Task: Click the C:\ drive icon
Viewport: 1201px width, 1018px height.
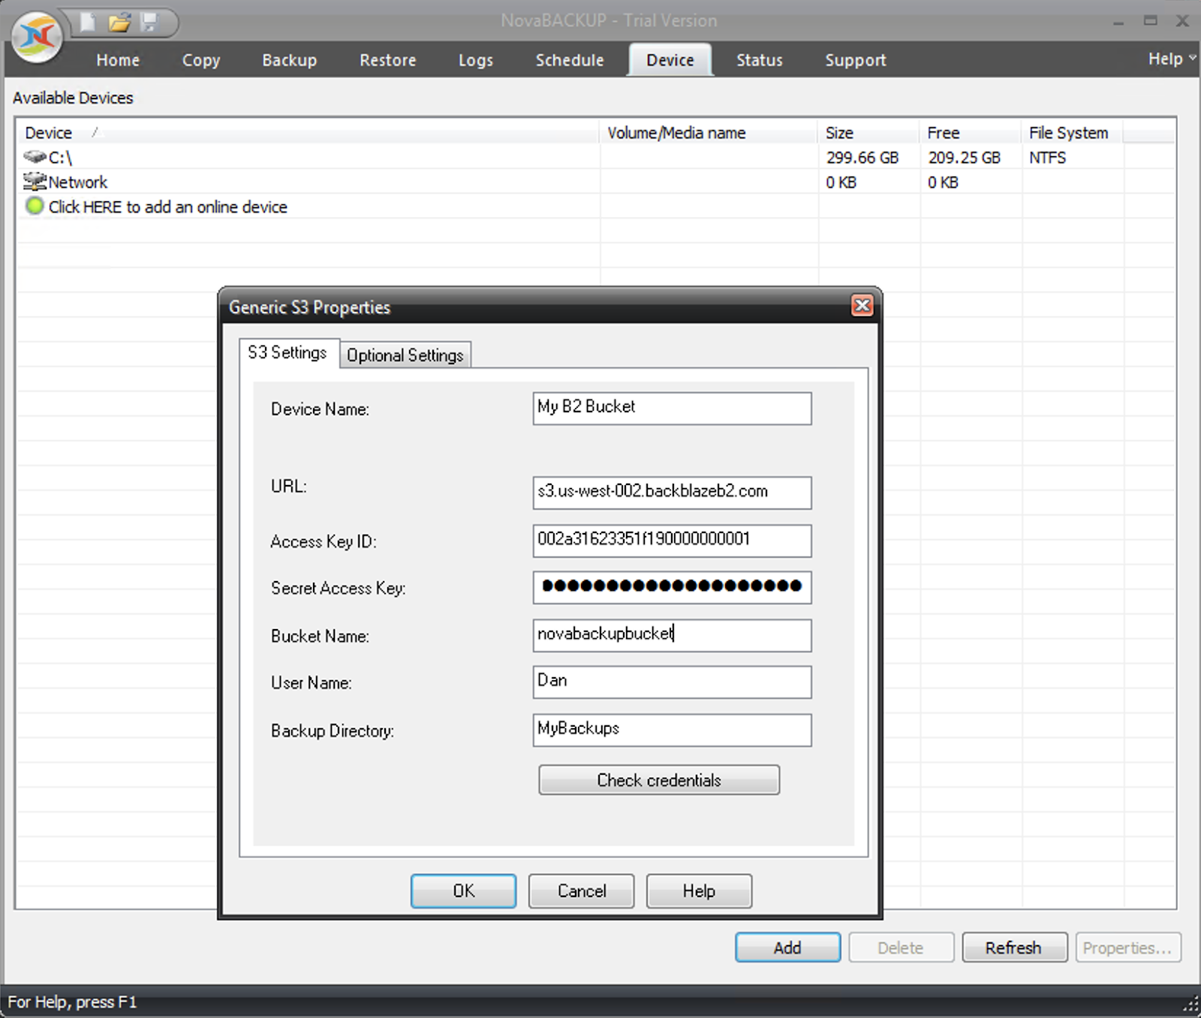Action: (35, 157)
